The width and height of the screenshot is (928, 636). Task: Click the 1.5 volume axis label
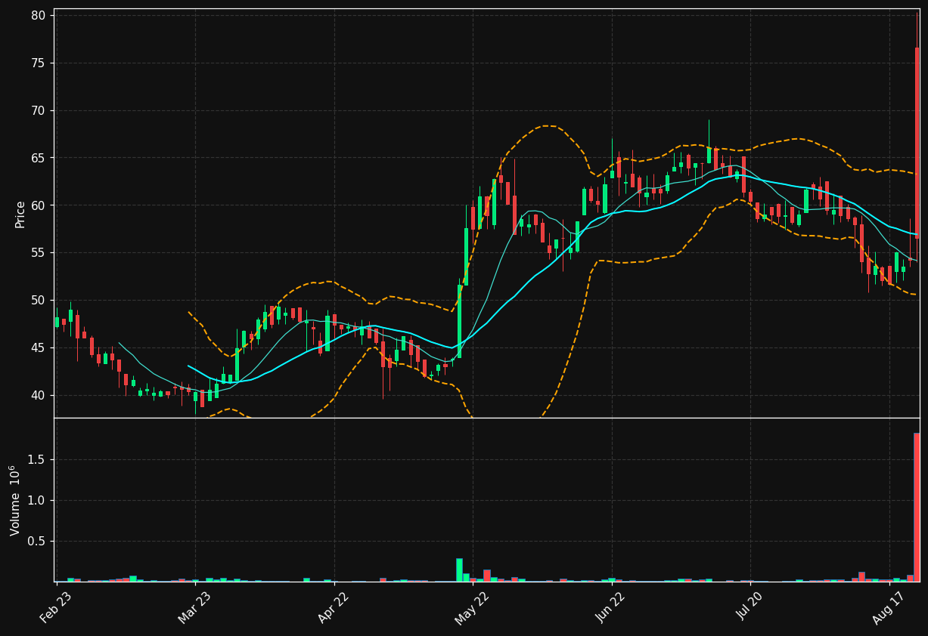[x=38, y=460]
